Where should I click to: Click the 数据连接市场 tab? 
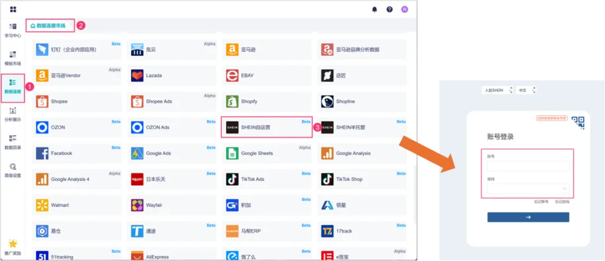click(x=50, y=25)
